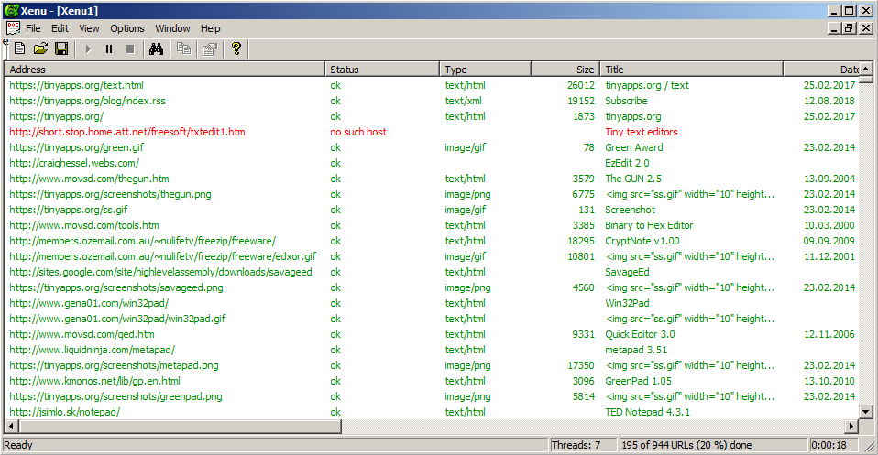
Task: Open the Options menu
Action: [x=127, y=28]
